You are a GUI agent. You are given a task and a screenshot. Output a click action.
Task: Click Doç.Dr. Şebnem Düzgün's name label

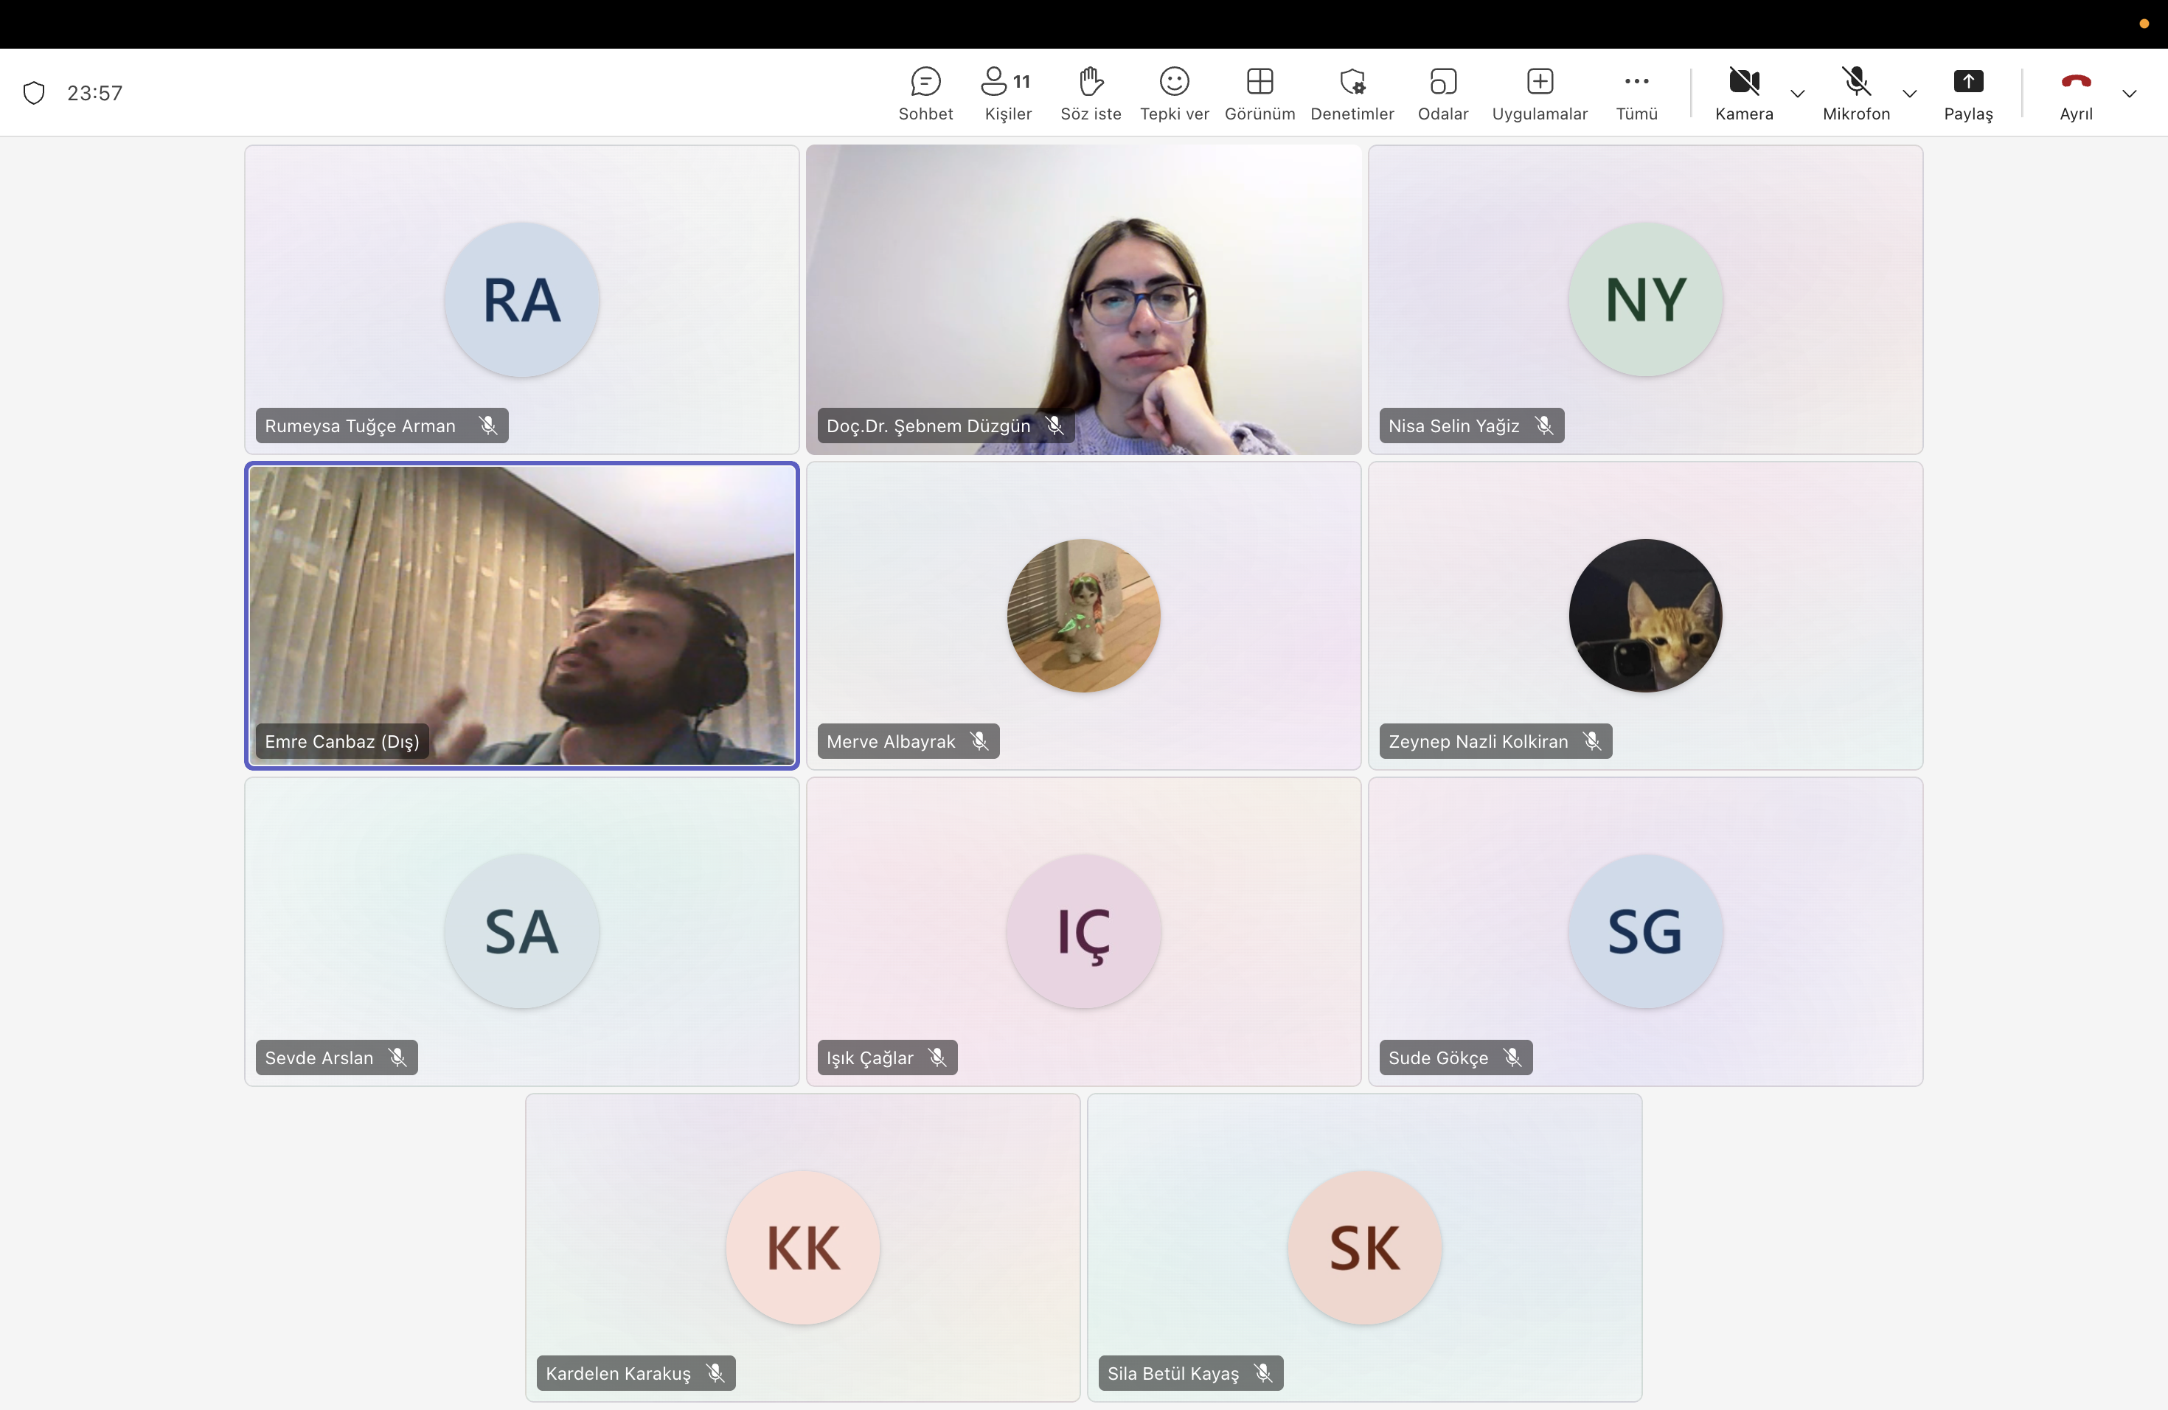pyautogui.click(x=928, y=426)
